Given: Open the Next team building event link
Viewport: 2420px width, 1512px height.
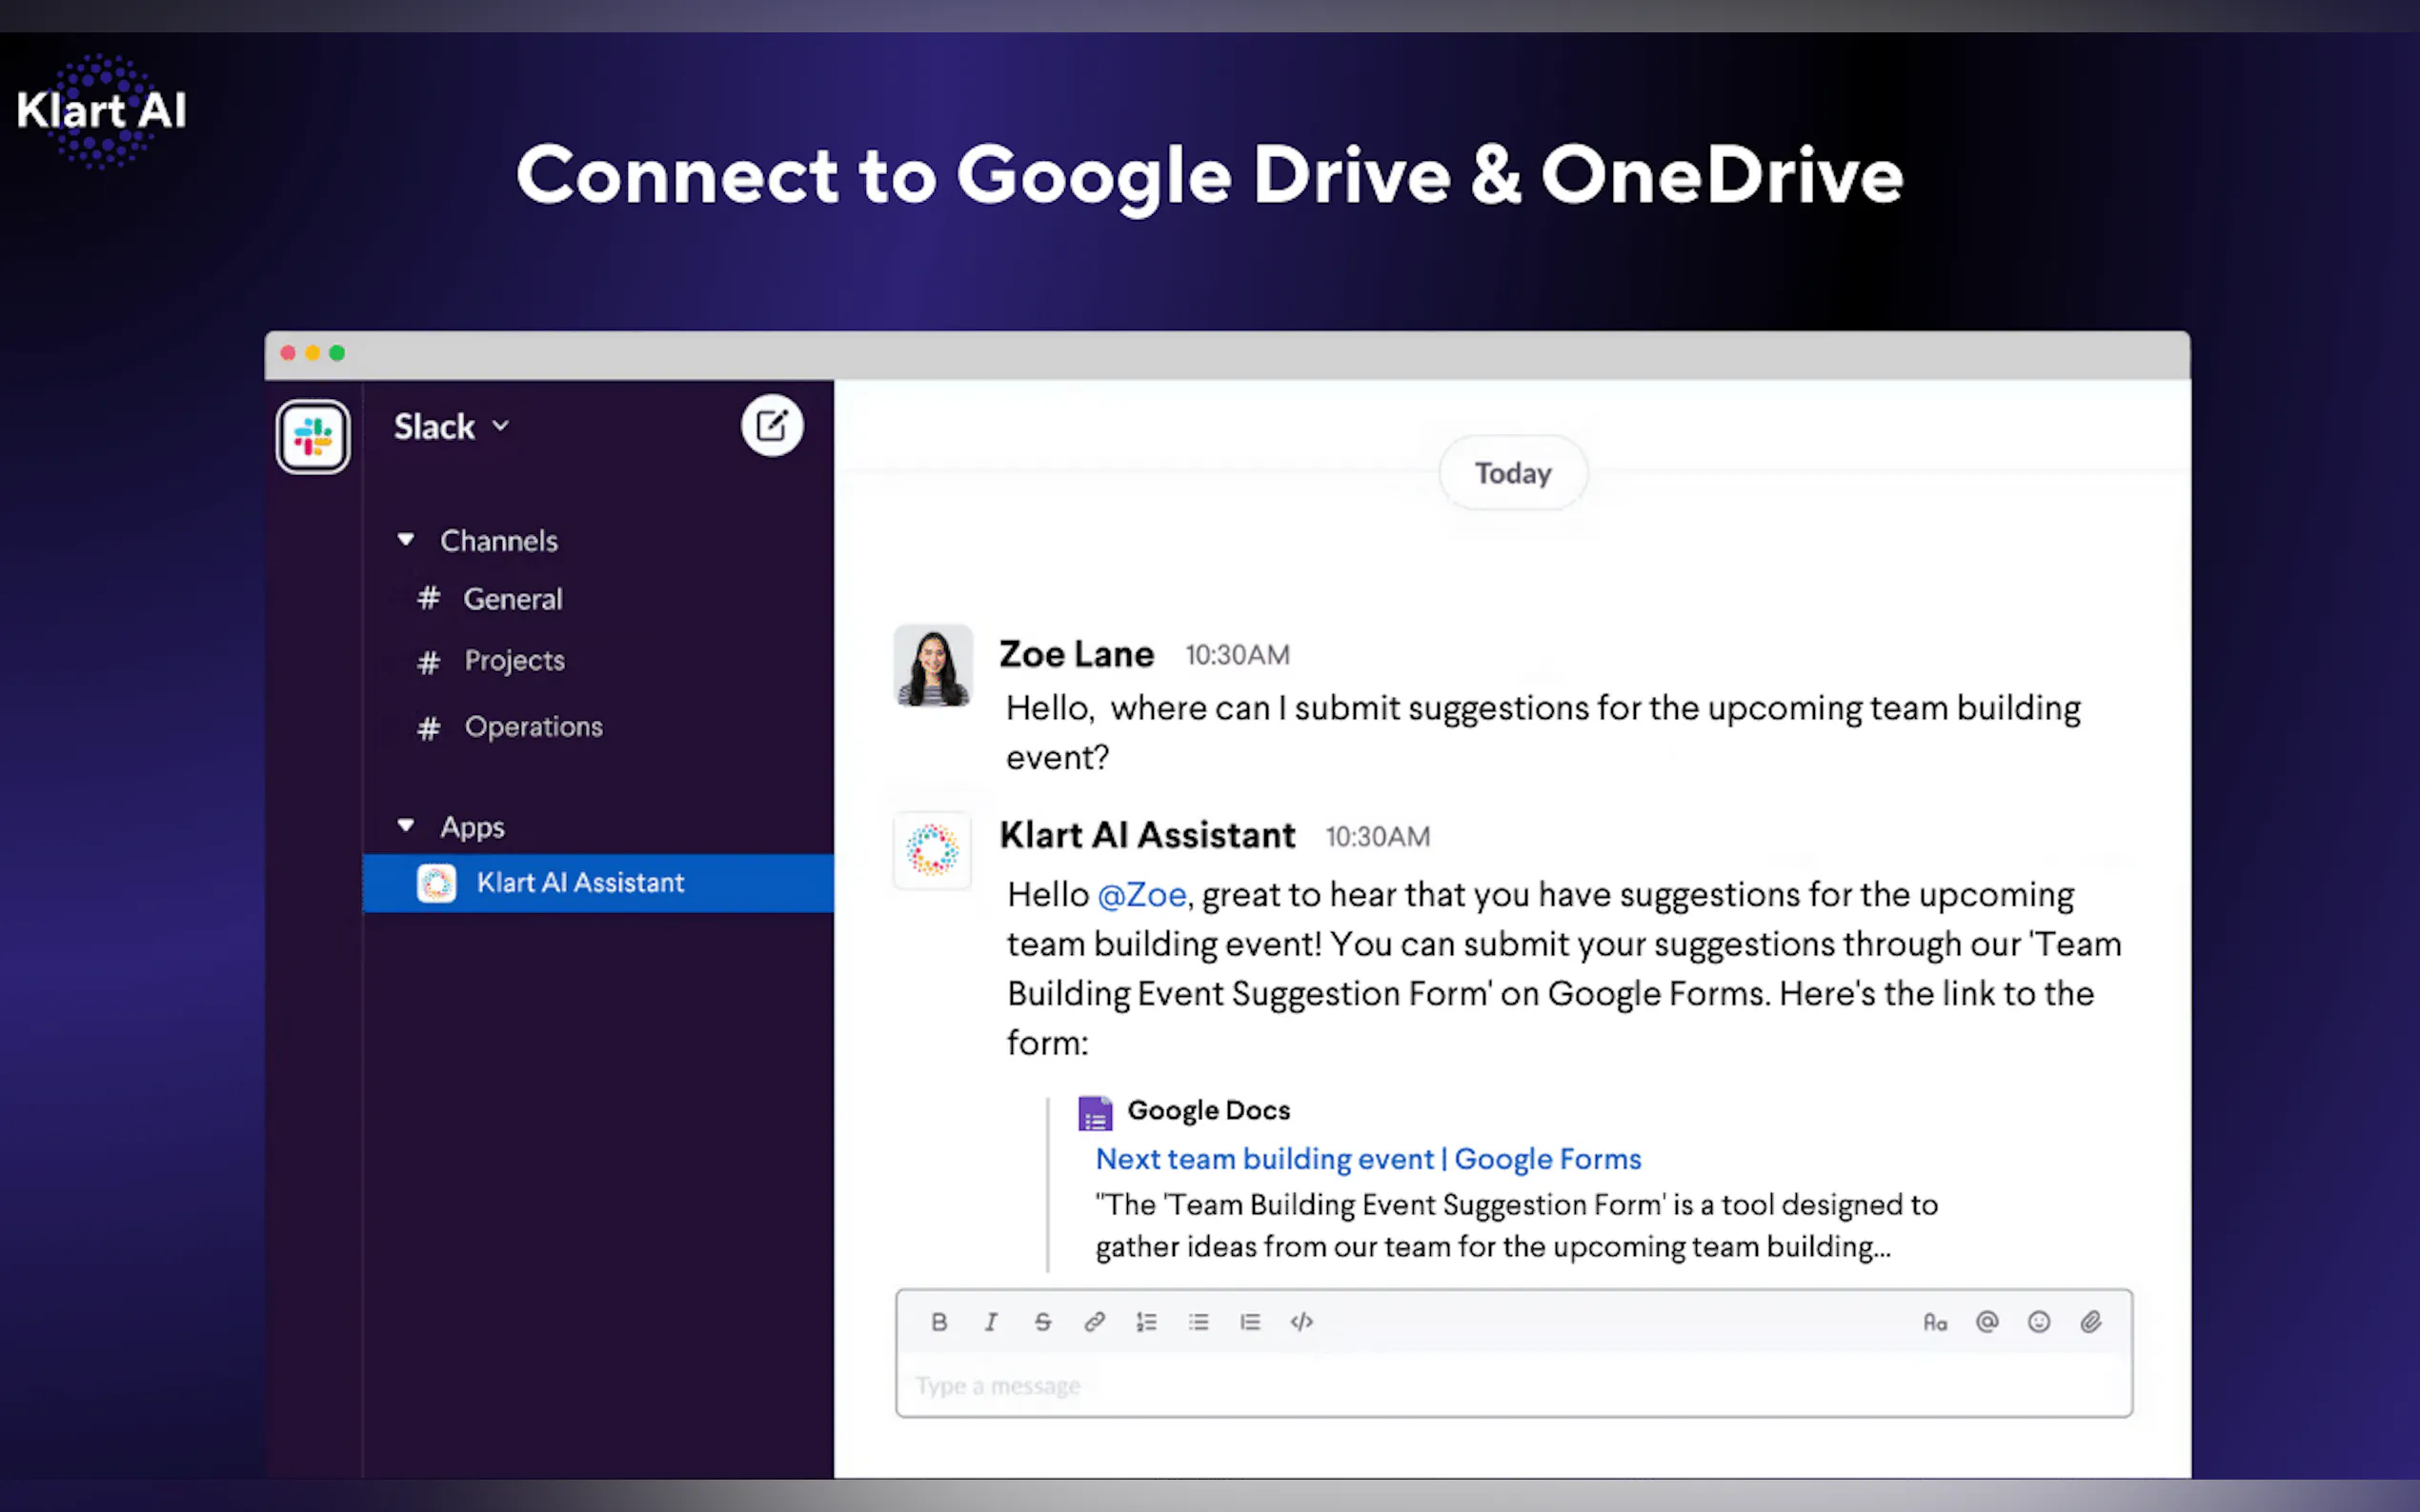Looking at the screenshot, I should [x=1367, y=1159].
